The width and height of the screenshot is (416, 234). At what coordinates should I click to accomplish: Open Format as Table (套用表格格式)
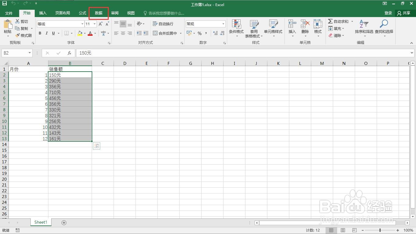[254, 29]
